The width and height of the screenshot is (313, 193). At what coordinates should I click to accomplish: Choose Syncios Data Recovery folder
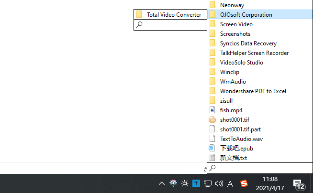point(260,43)
